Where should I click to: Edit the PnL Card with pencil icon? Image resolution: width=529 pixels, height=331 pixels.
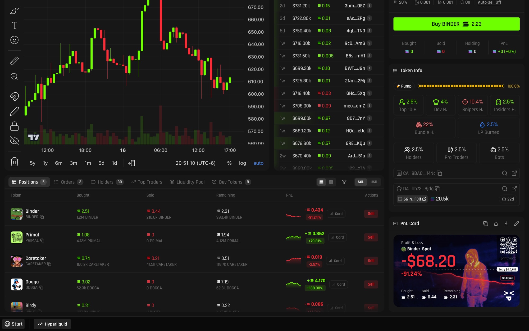coord(516,223)
